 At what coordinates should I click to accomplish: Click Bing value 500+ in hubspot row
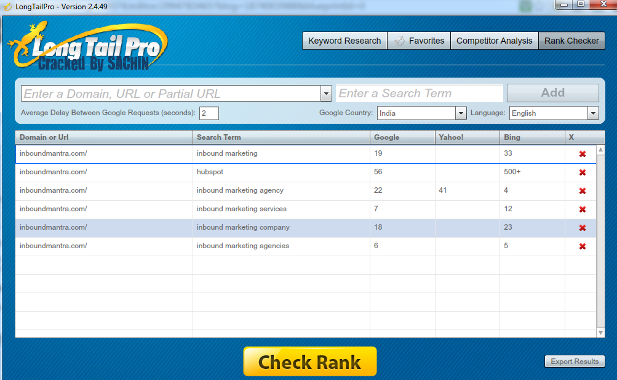[x=512, y=172]
